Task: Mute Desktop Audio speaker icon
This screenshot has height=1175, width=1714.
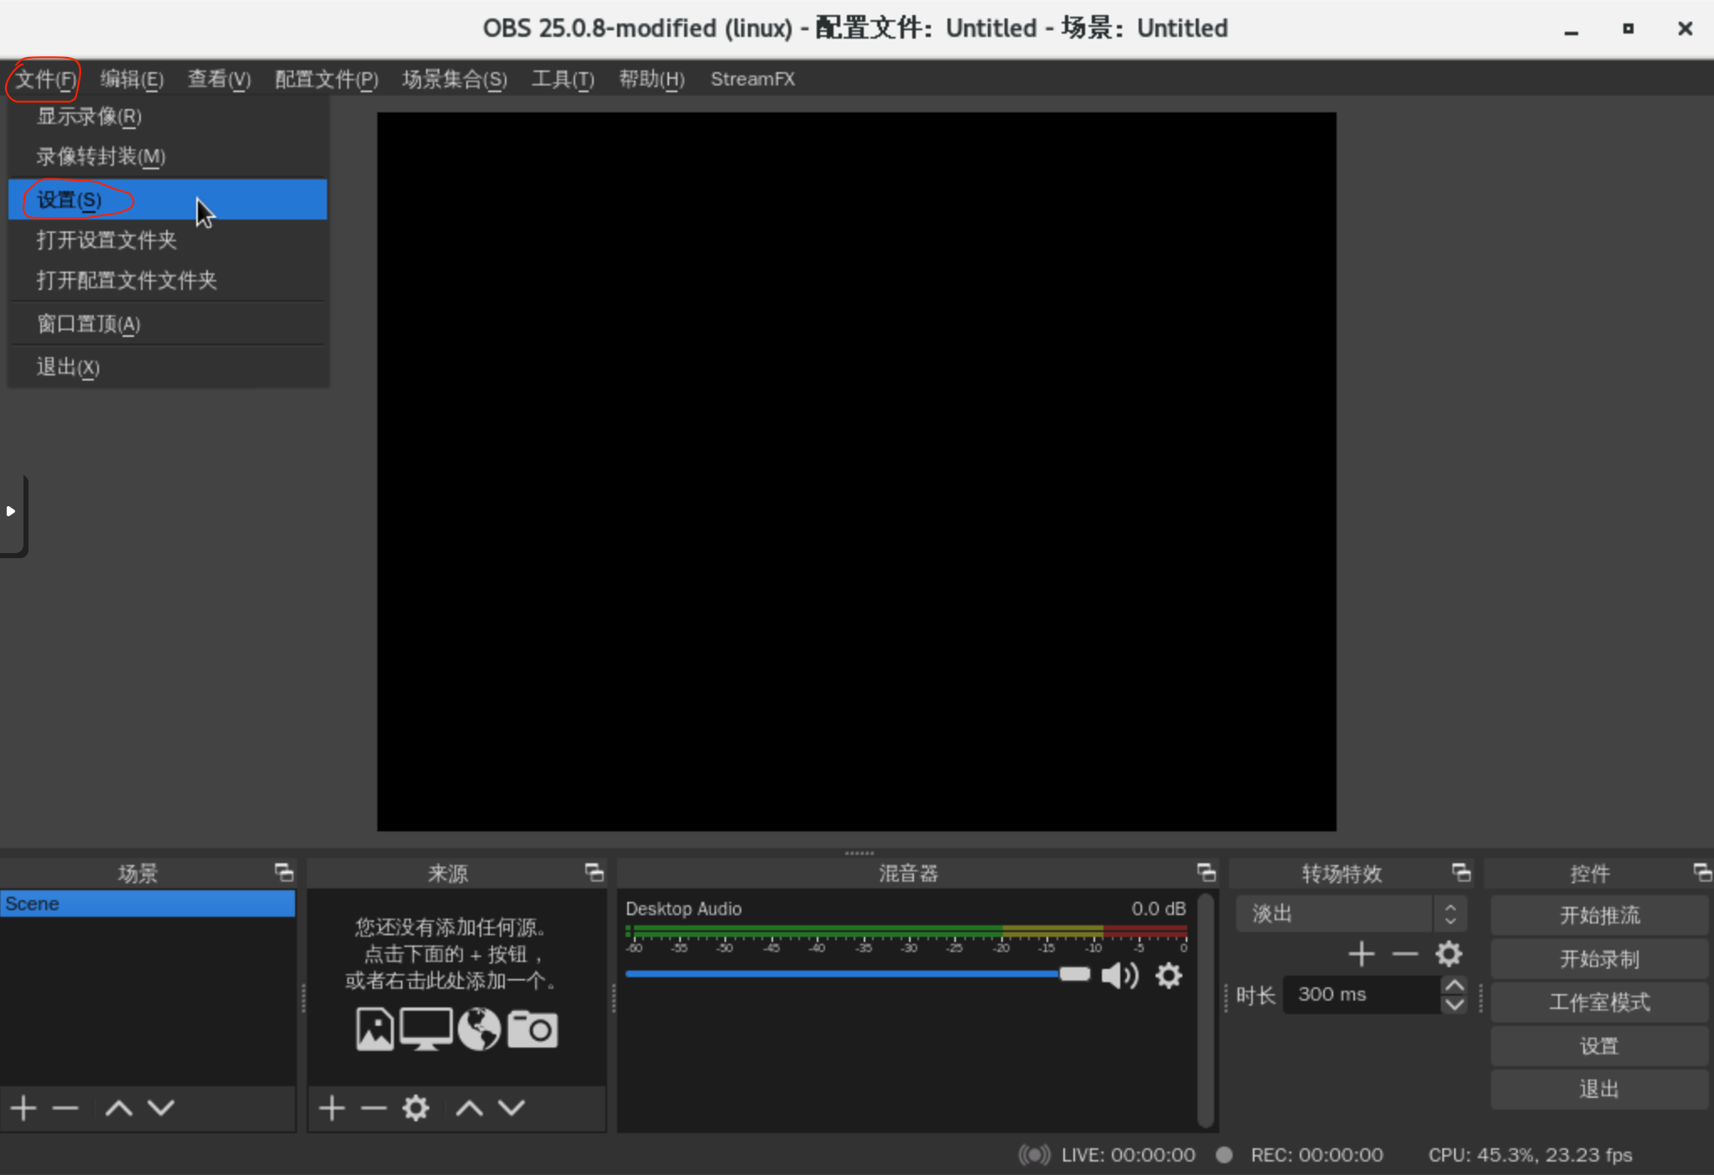Action: point(1119,976)
